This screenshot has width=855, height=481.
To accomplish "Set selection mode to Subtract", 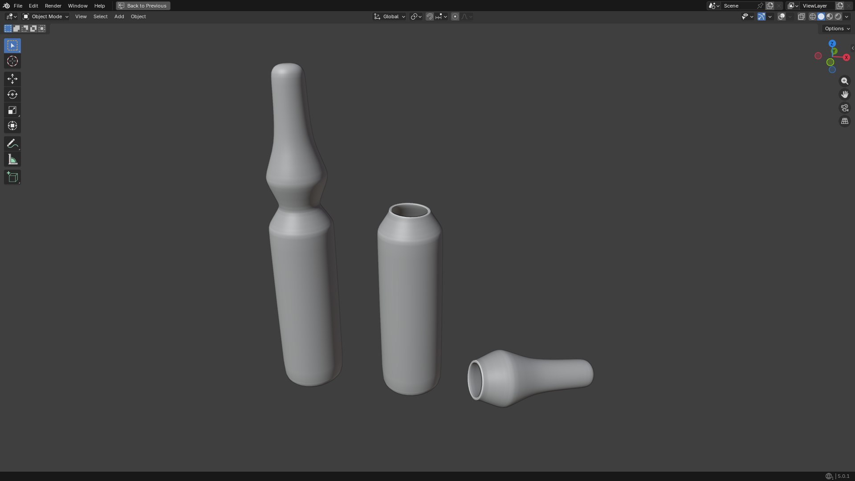I will coord(25,29).
